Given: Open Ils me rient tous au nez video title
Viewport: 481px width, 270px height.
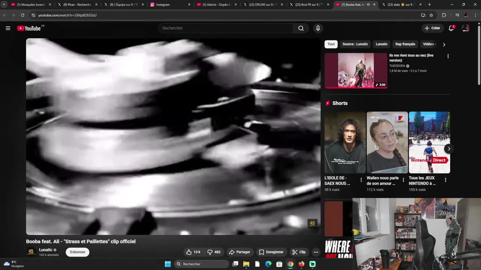Looking at the screenshot, I should click(x=411, y=58).
